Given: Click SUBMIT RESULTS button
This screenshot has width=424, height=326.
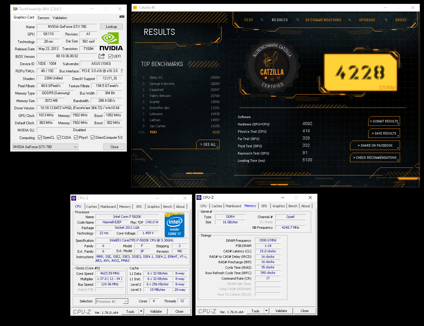Looking at the screenshot, I should 384,121.
